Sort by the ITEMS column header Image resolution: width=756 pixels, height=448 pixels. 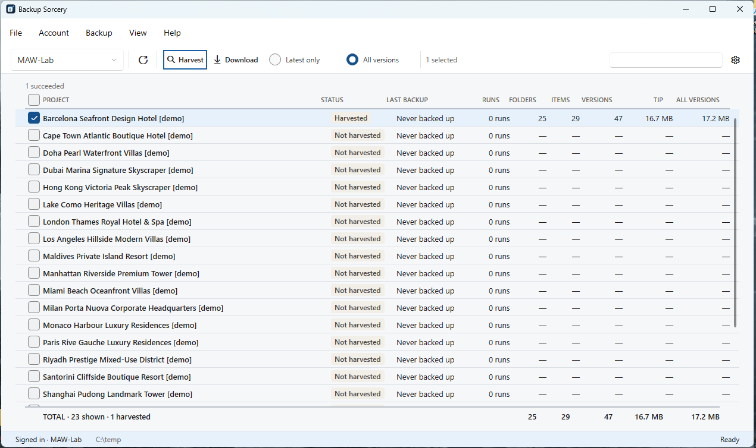561,100
